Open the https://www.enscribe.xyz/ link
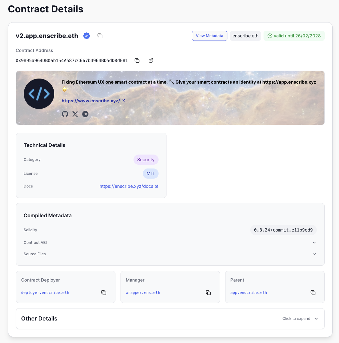The image size is (339, 343). [91, 101]
